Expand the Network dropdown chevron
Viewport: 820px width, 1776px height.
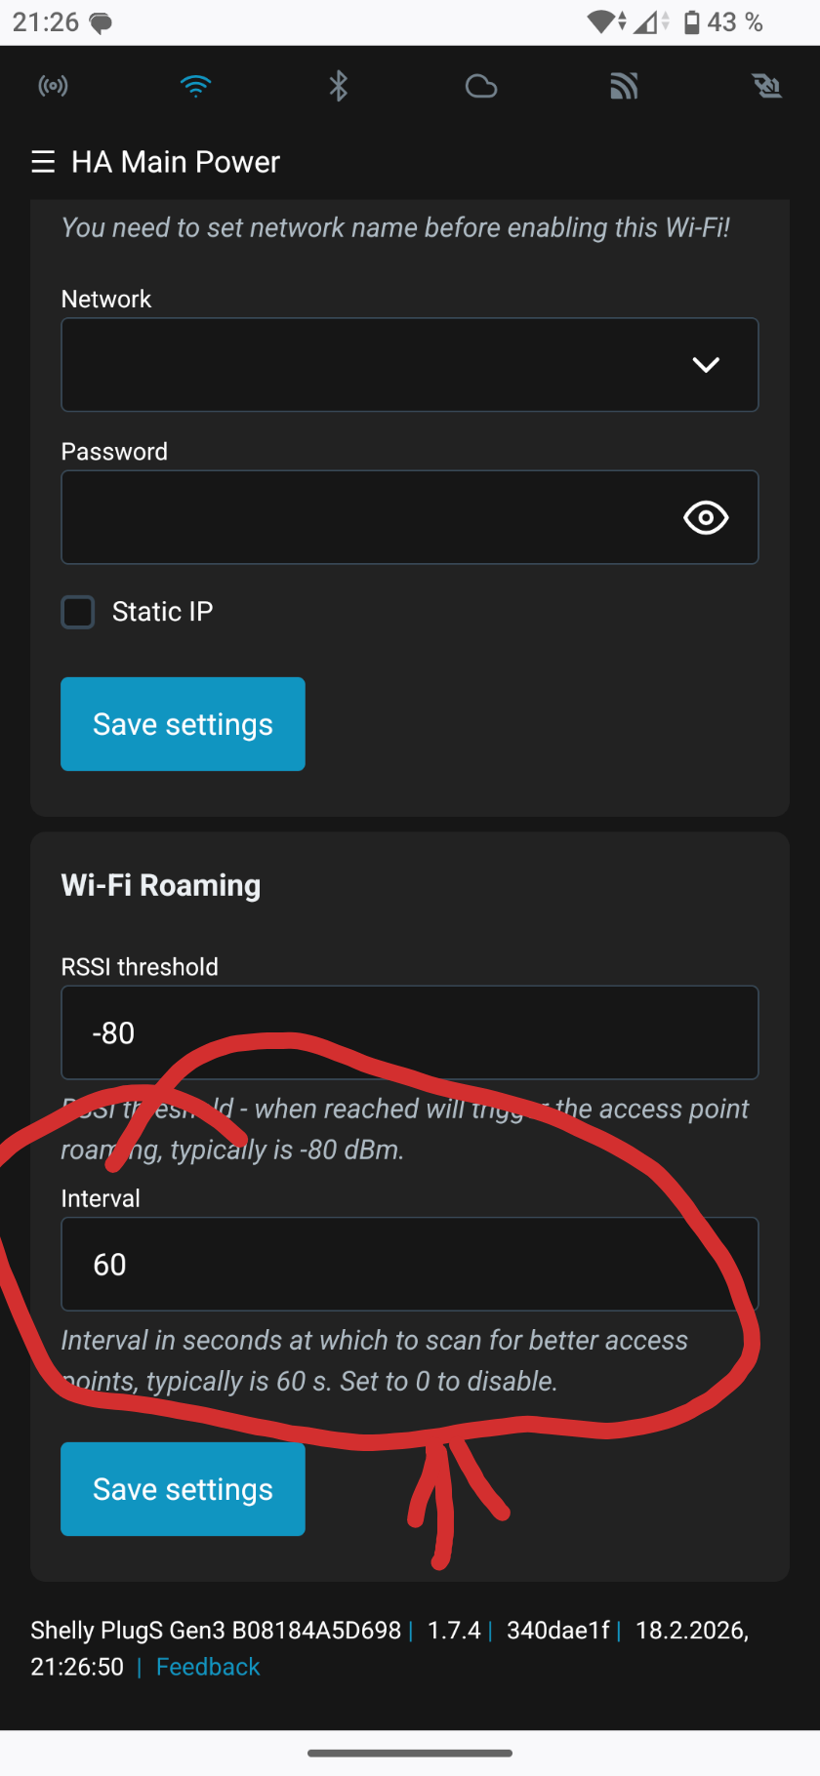point(706,365)
